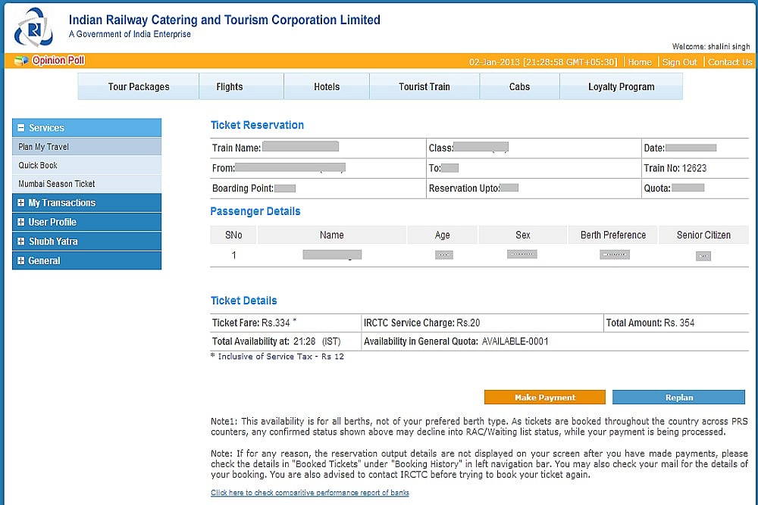Open bank performance comparison report link

point(309,493)
